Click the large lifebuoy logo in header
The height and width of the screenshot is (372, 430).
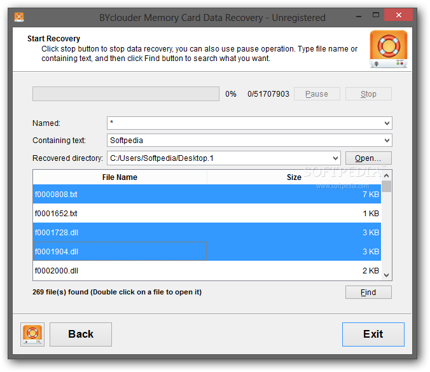pyautogui.click(x=389, y=49)
